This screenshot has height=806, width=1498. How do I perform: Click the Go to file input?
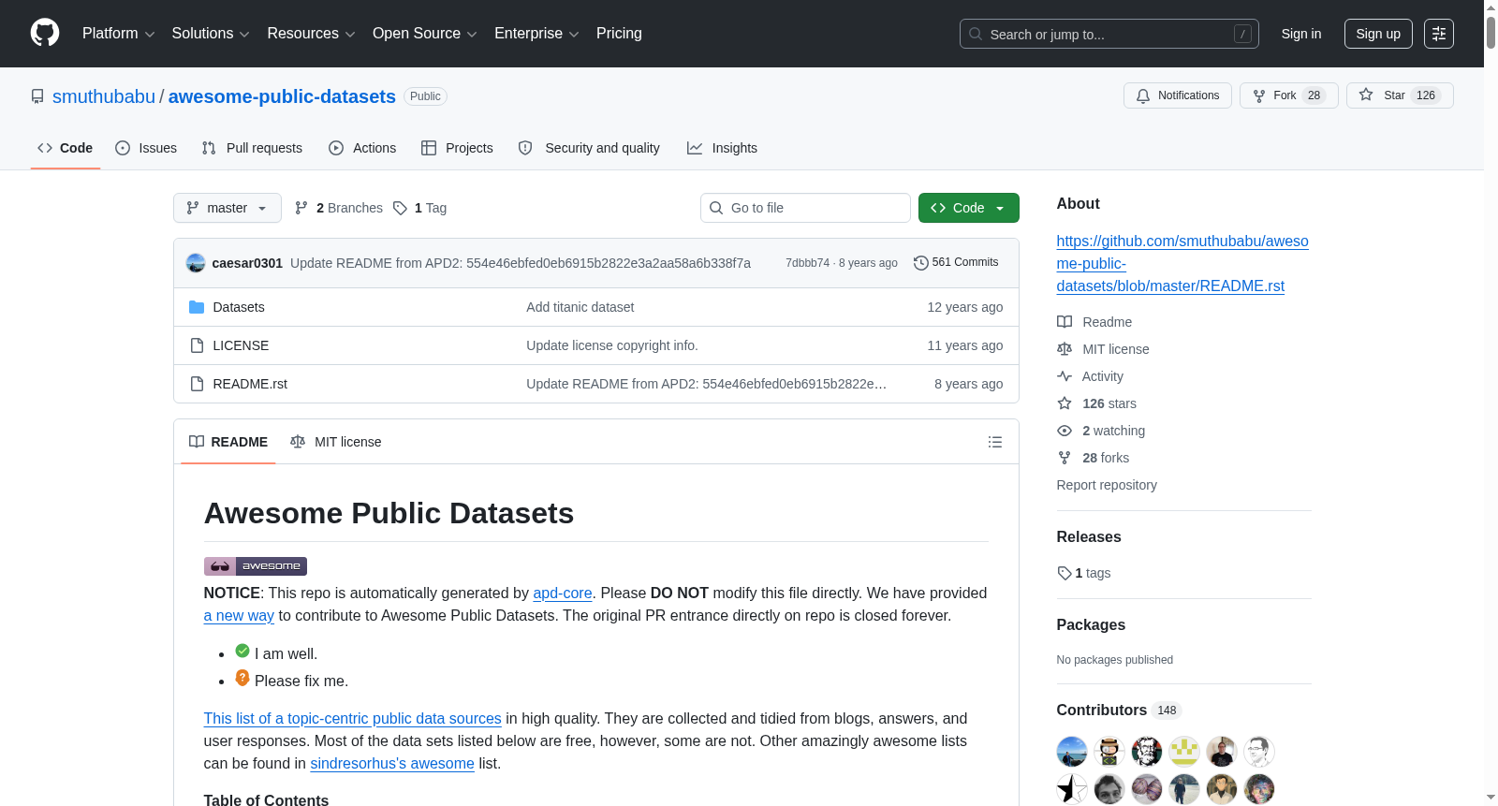(x=805, y=208)
